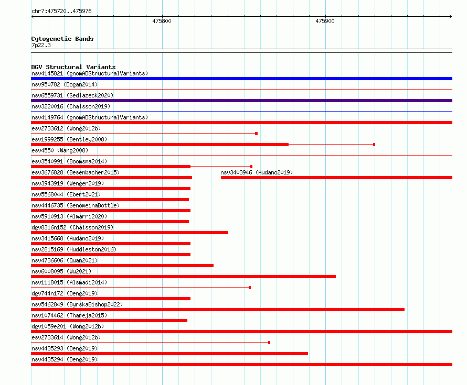This screenshot has height=385, width=467.
Task: Open the esv2733612 (Wong2012b) label
Action: tap(66, 128)
